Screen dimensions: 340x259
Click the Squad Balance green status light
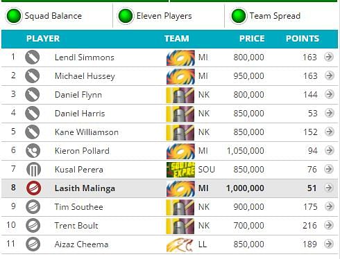(14, 16)
